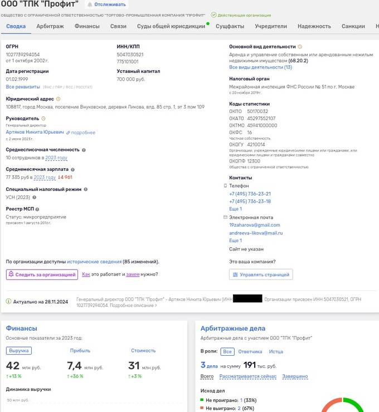Click the info icon beside Актуально на 28.11.2024

pos(8,301)
